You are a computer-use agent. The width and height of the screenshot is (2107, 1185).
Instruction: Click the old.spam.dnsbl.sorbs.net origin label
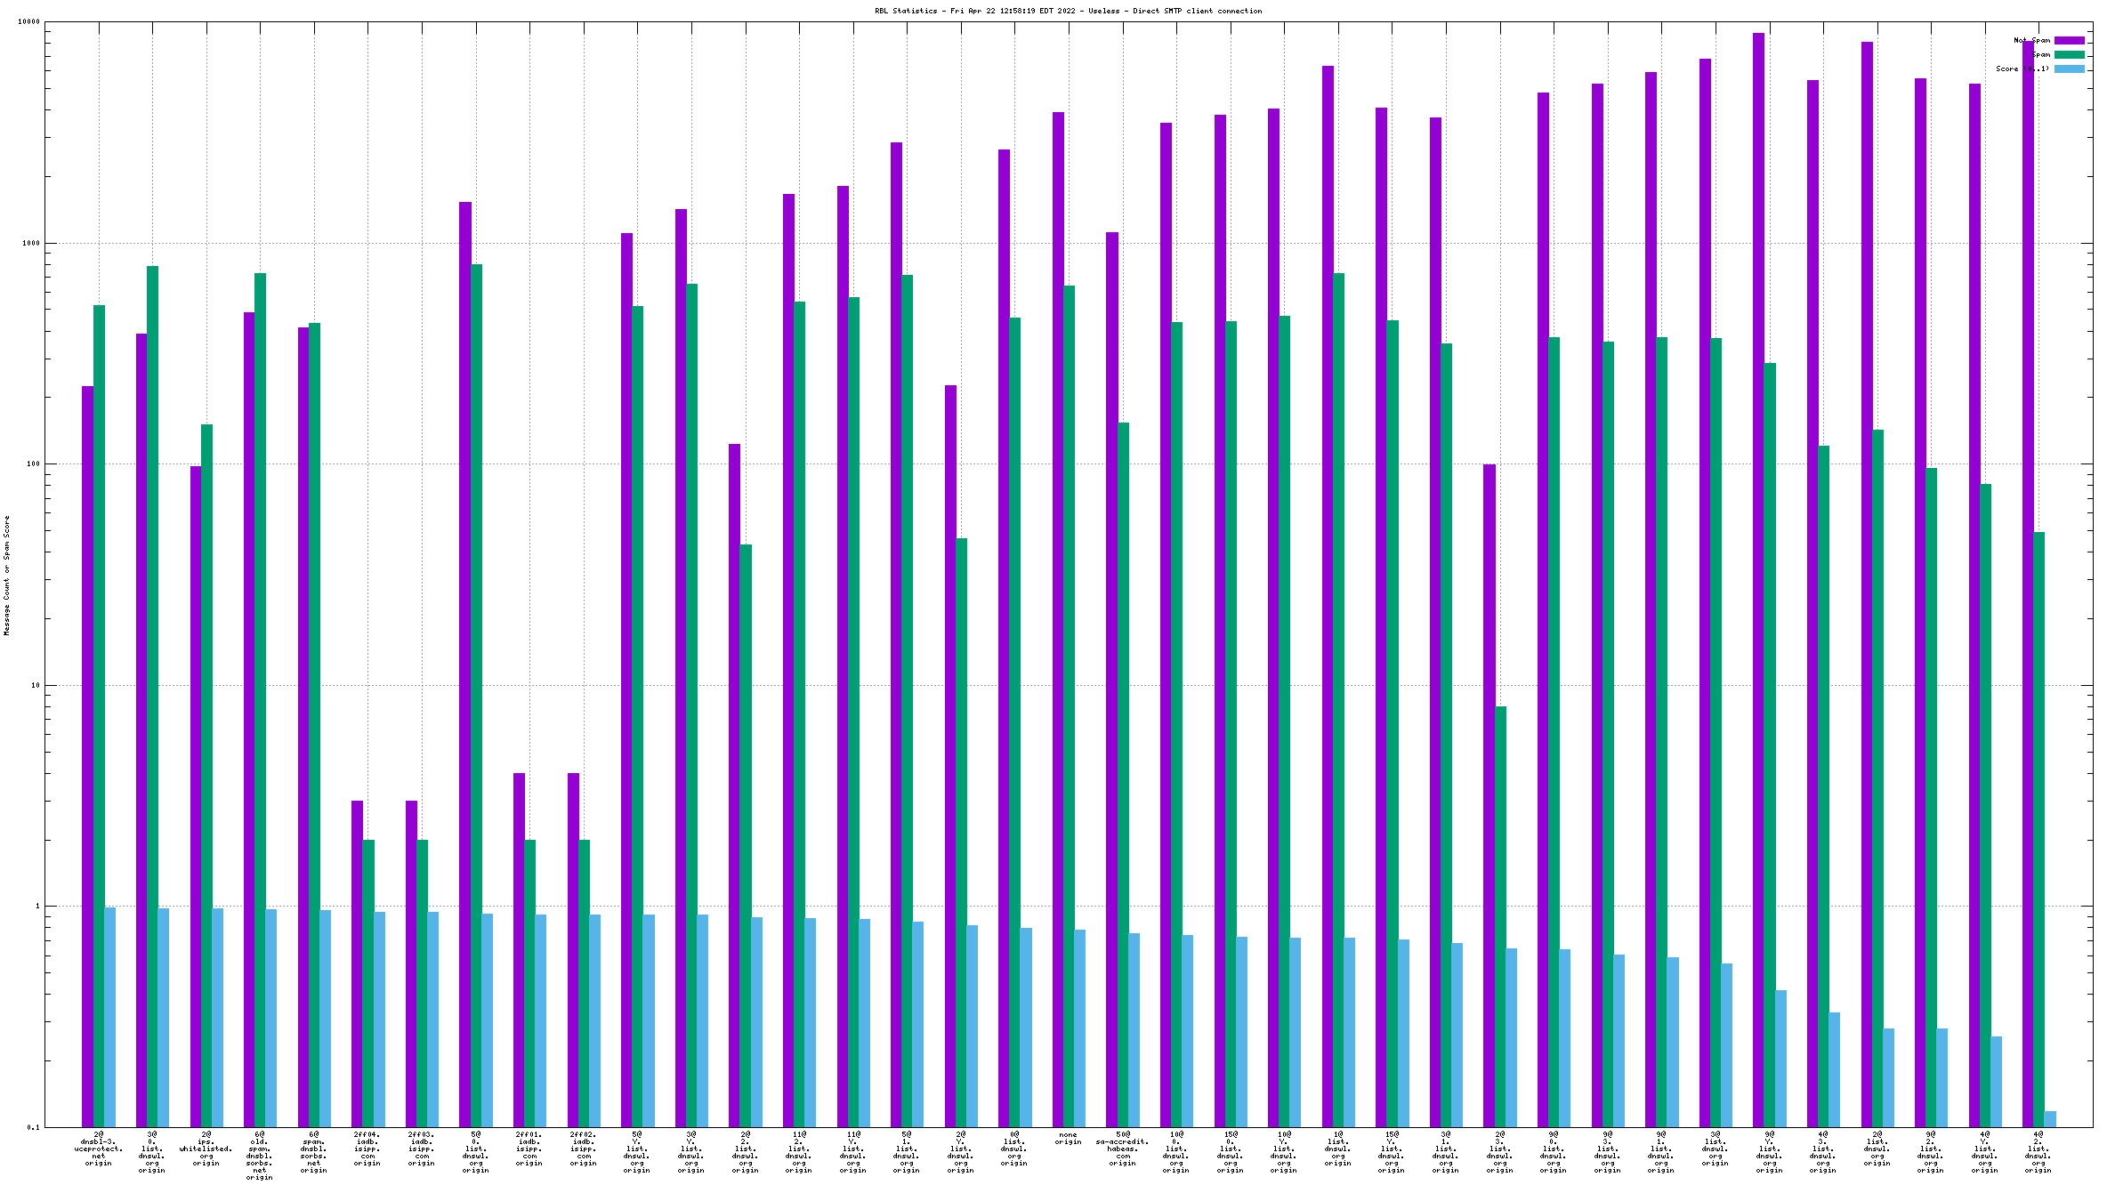[x=260, y=1156]
